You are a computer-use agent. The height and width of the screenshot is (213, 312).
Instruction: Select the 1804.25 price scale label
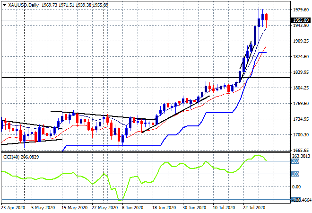click(x=301, y=88)
